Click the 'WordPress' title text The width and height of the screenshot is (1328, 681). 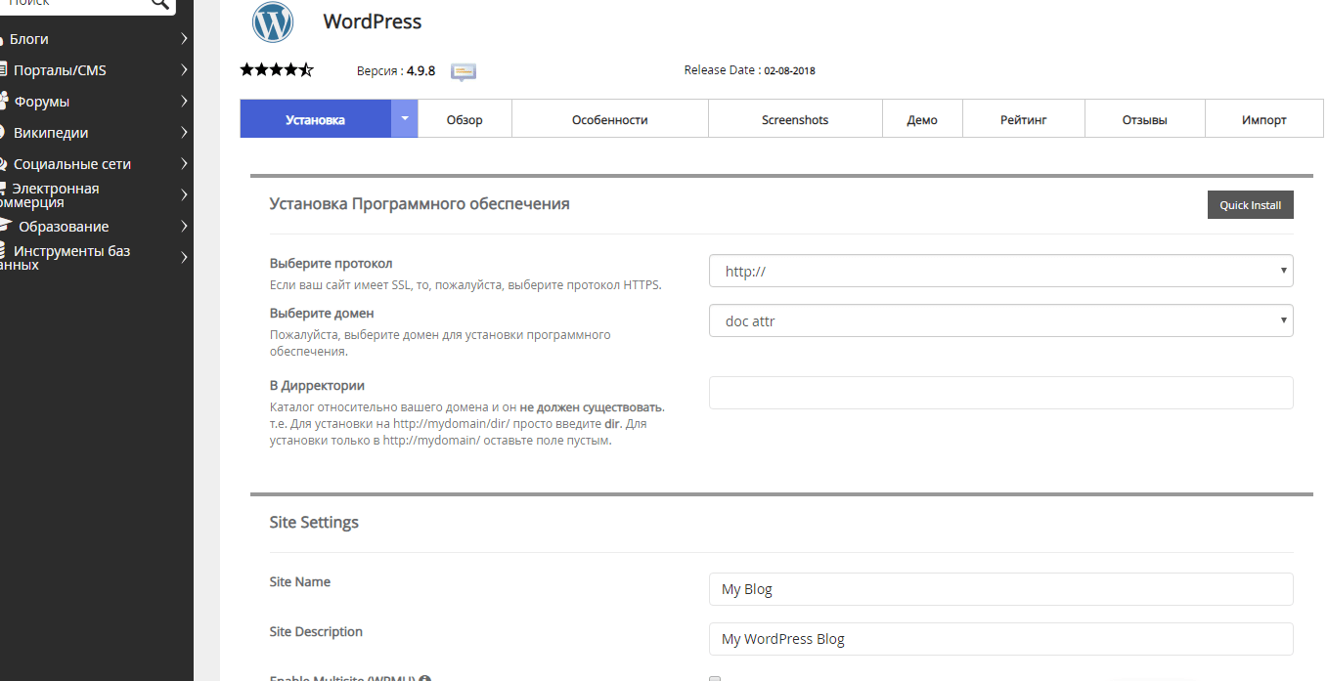(373, 21)
